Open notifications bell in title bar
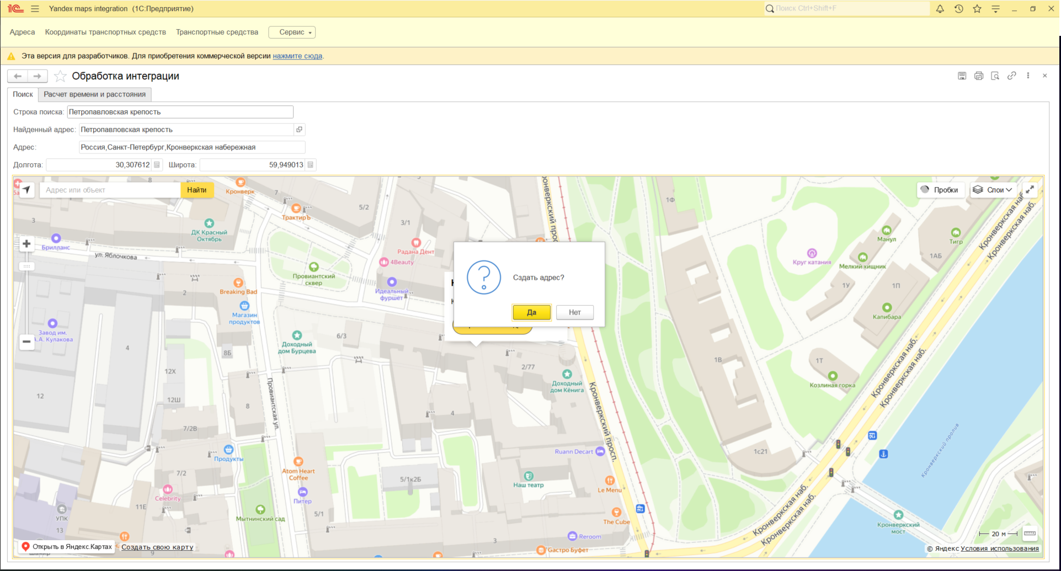This screenshot has width=1061, height=571. (940, 9)
